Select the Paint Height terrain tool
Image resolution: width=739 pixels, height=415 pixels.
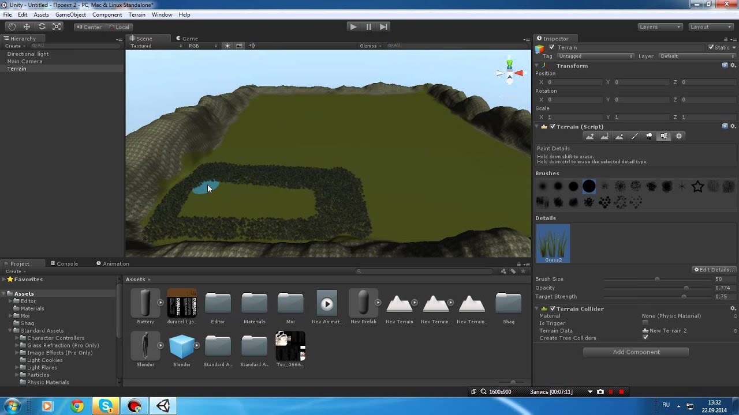(604, 136)
